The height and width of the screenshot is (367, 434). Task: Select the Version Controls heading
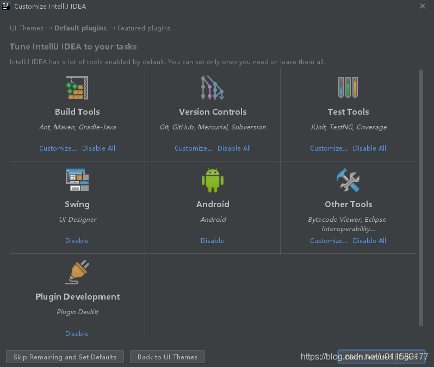213,112
